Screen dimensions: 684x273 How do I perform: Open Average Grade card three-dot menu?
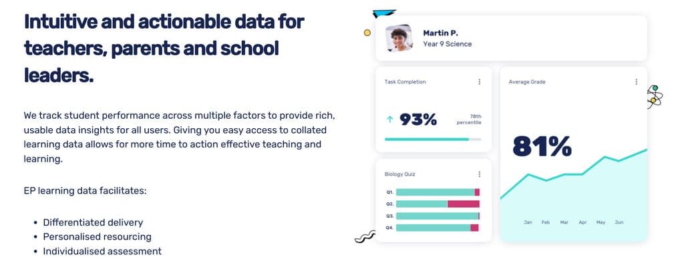pos(636,81)
